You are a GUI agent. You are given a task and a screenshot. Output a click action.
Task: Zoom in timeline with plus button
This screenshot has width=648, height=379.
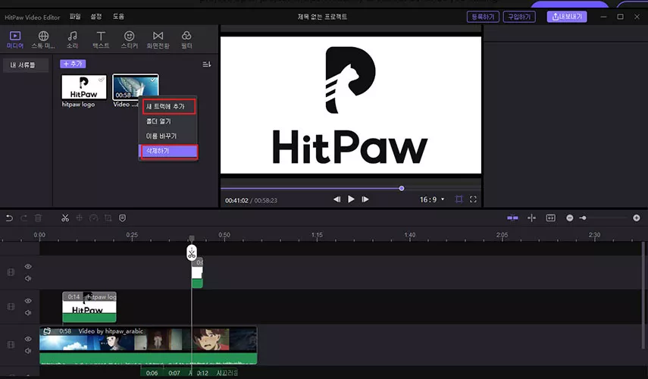coord(637,218)
